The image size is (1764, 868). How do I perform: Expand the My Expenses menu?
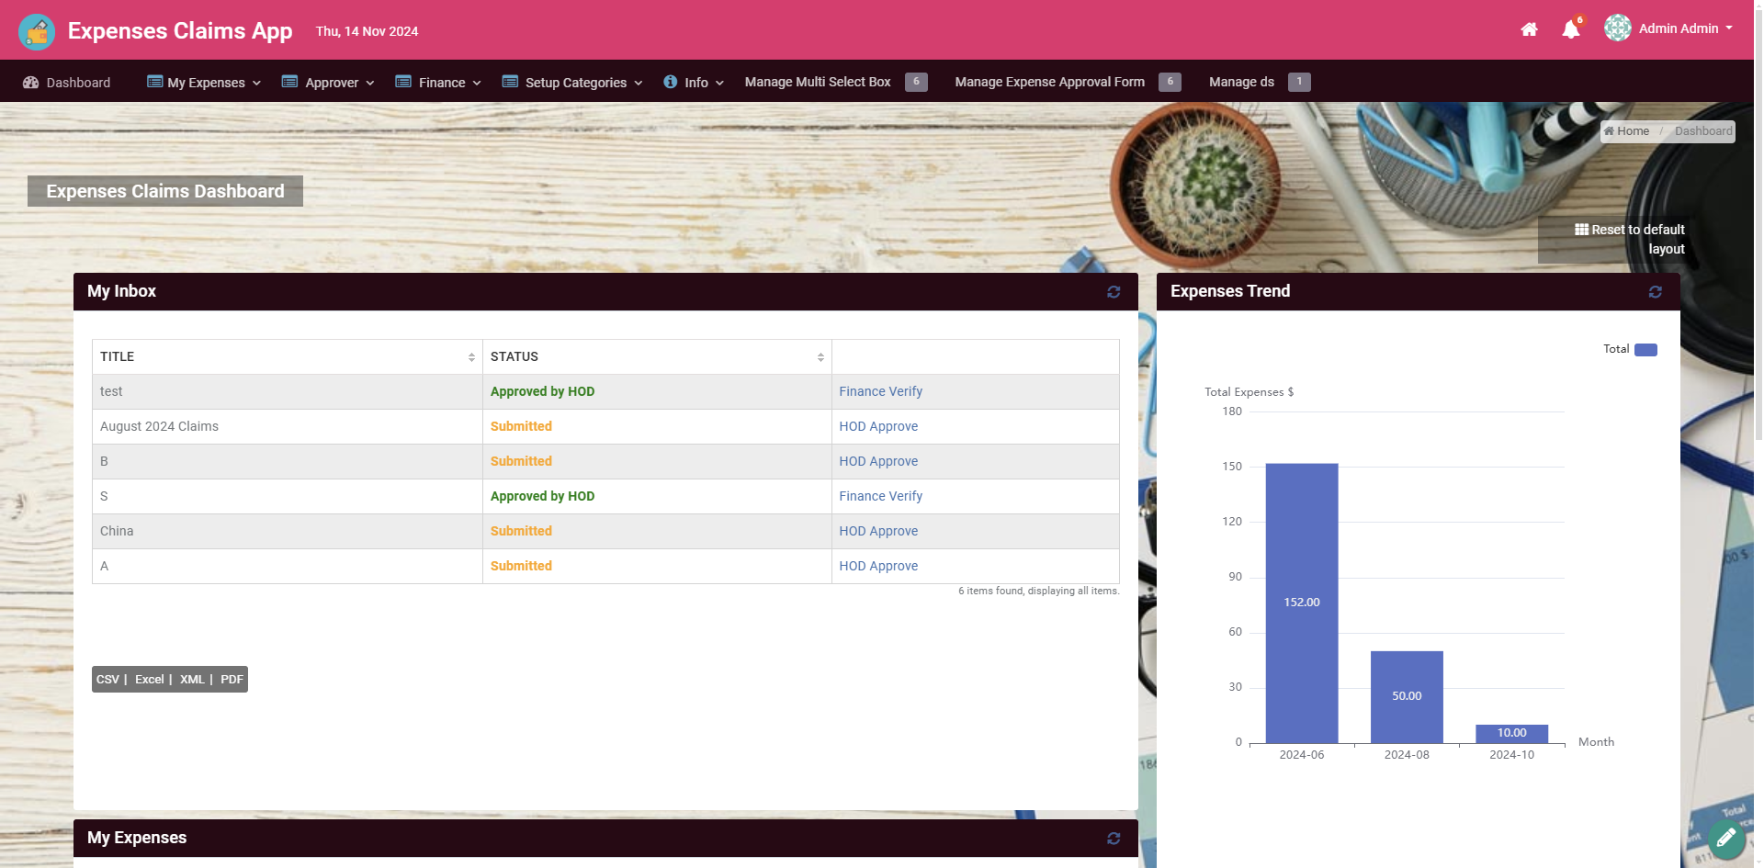click(x=204, y=83)
